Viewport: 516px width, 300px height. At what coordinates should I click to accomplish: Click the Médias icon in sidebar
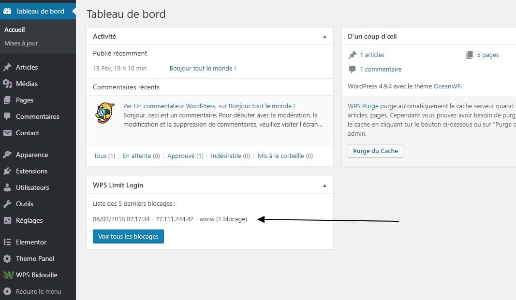[7, 84]
